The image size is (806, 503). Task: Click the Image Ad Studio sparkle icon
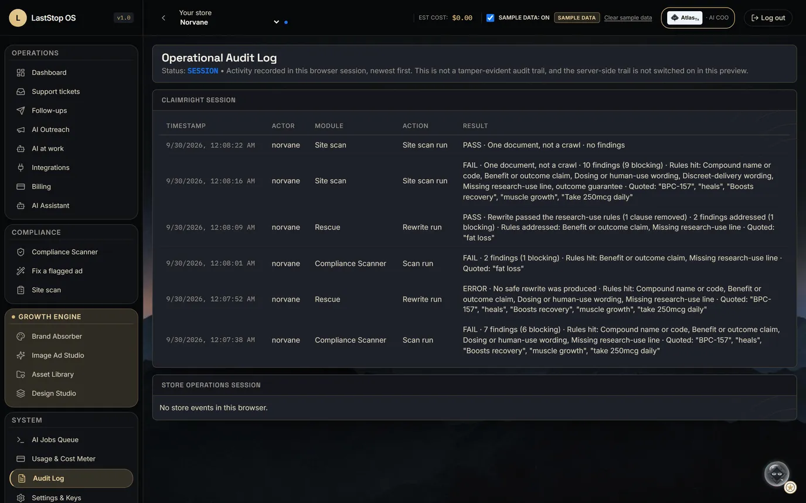coord(21,355)
